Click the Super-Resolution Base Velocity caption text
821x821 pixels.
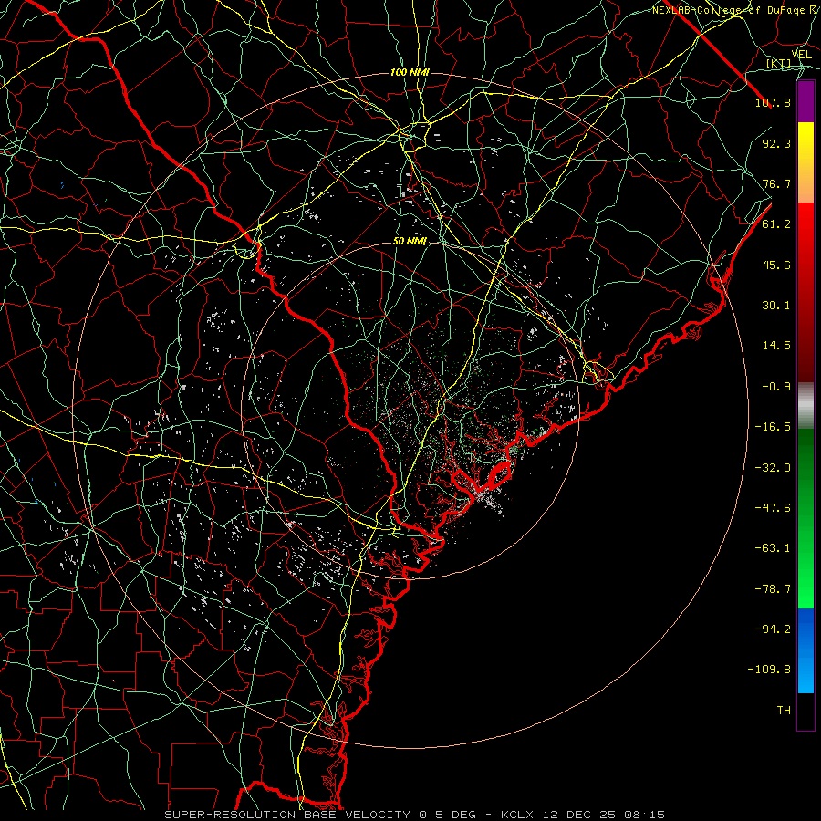[x=414, y=815]
